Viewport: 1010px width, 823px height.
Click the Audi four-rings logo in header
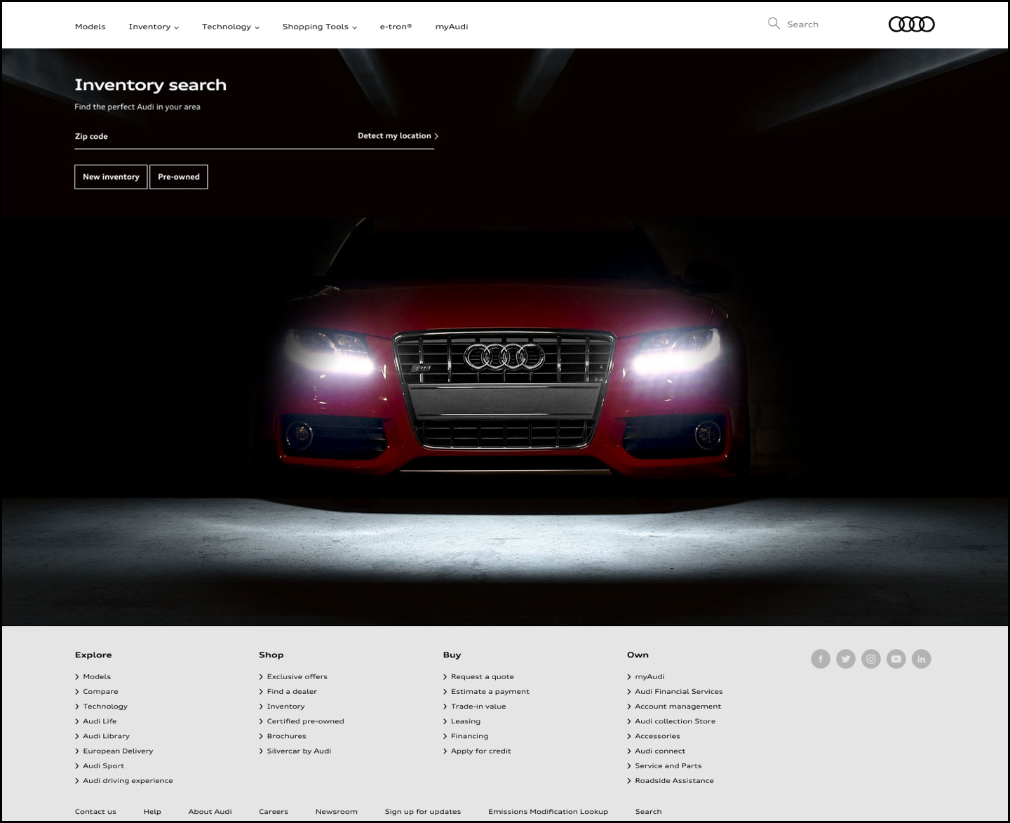(911, 25)
